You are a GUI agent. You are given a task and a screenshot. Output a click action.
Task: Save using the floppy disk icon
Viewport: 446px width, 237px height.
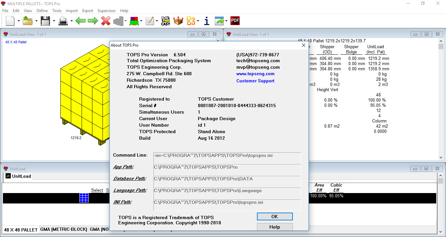click(45, 21)
